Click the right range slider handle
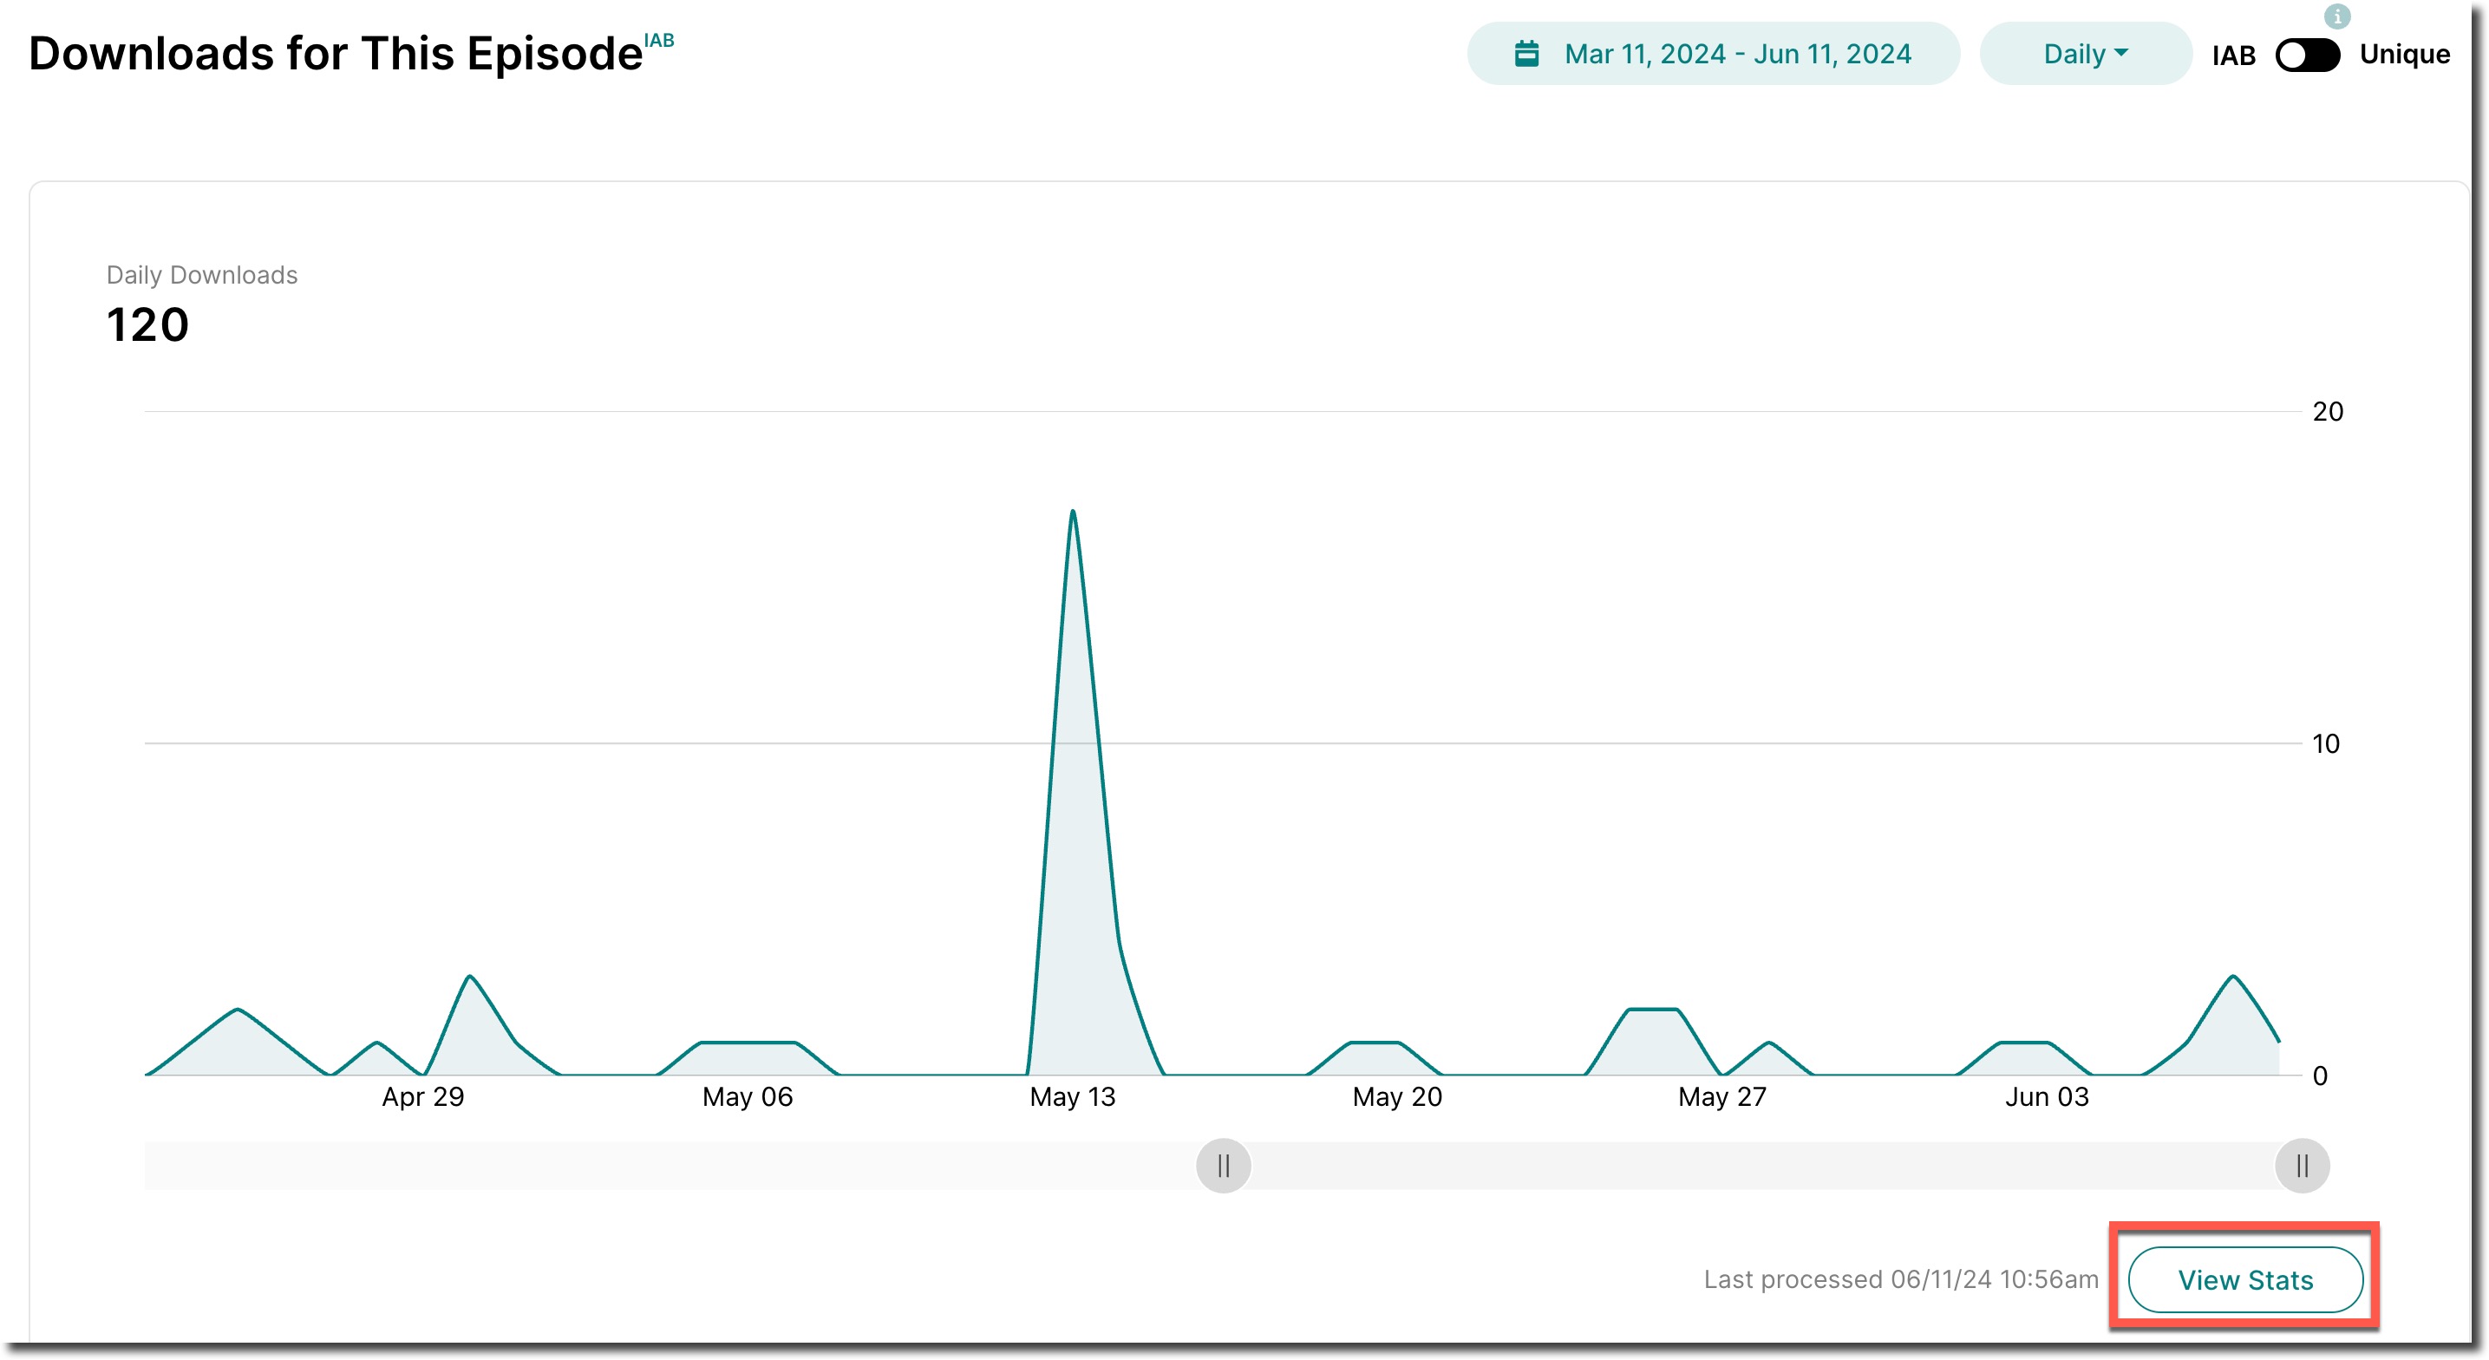 (x=2302, y=1166)
